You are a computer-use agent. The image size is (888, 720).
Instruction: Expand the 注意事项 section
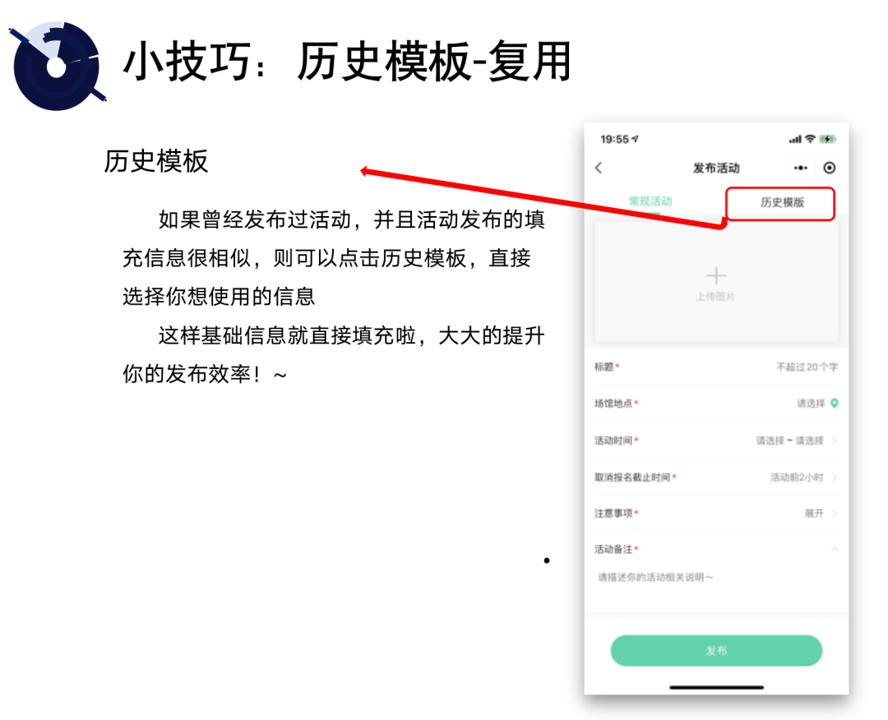click(835, 514)
